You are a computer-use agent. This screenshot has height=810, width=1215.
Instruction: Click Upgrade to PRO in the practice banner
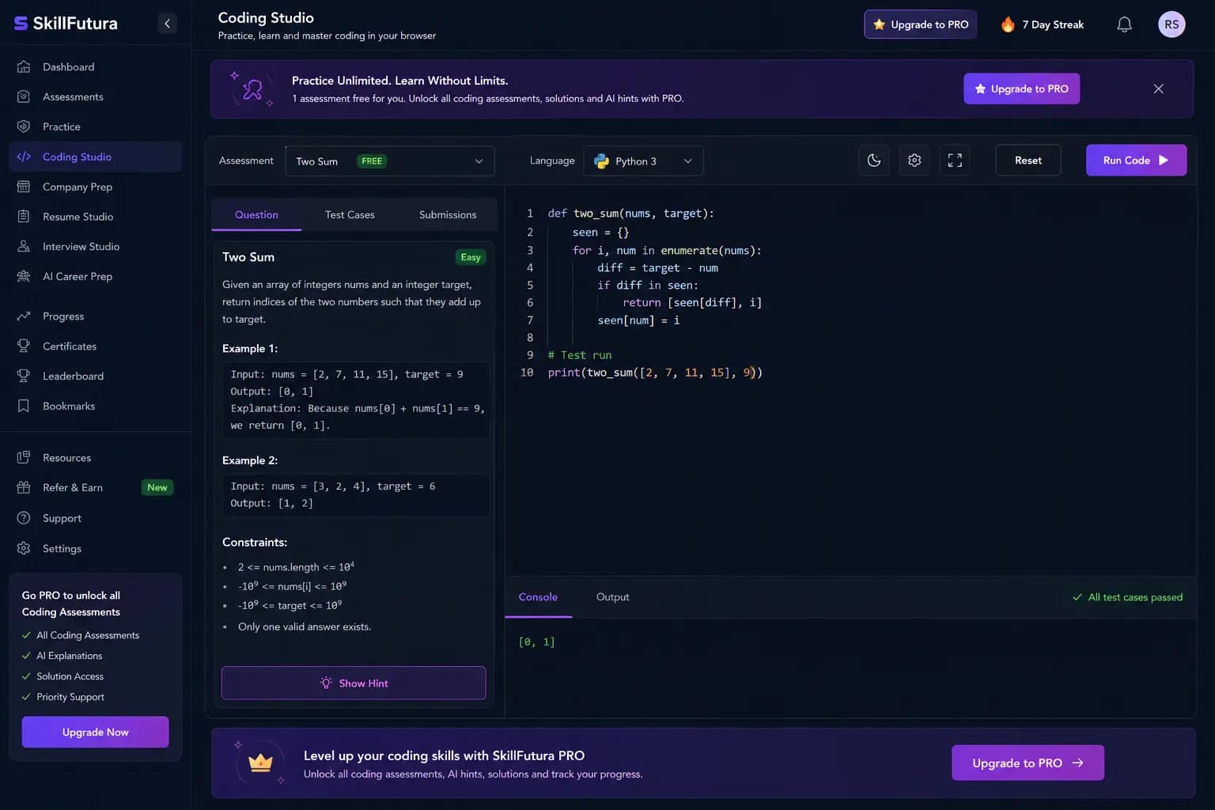pos(1021,89)
